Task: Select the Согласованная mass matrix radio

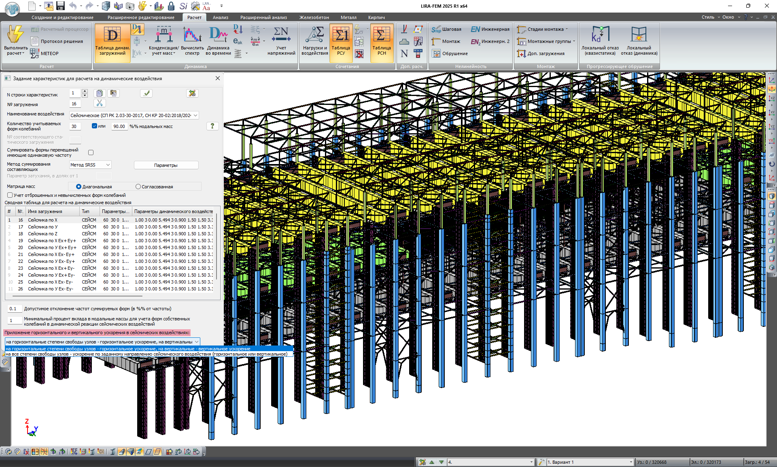Action: coord(138,187)
